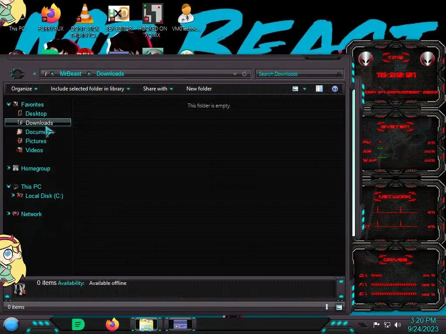Screen dimensions: 446x334
Task: Click the 'Available offline' text
Action: 108,283
